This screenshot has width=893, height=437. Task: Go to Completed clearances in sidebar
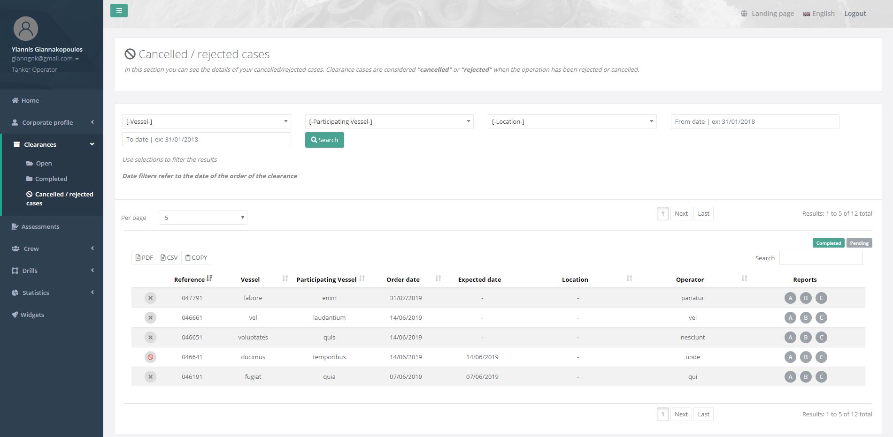click(51, 179)
